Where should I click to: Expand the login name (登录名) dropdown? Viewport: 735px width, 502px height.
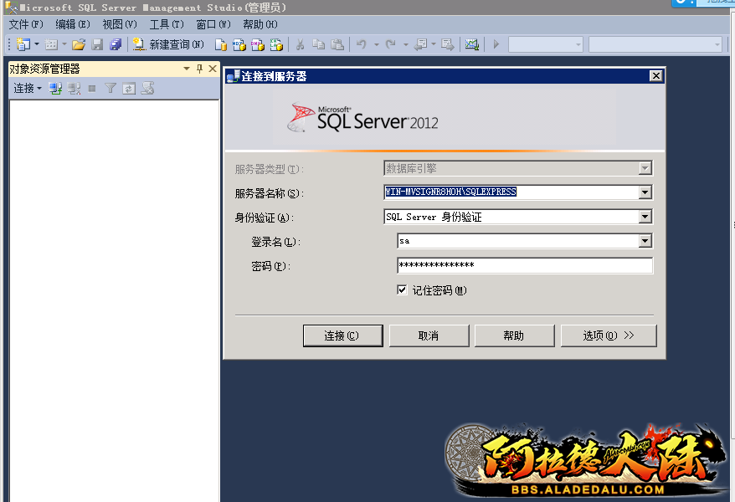[x=645, y=241]
